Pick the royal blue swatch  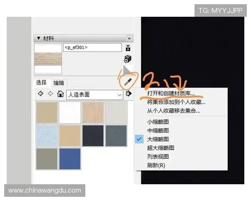pyautogui.click(x=70, y=159)
